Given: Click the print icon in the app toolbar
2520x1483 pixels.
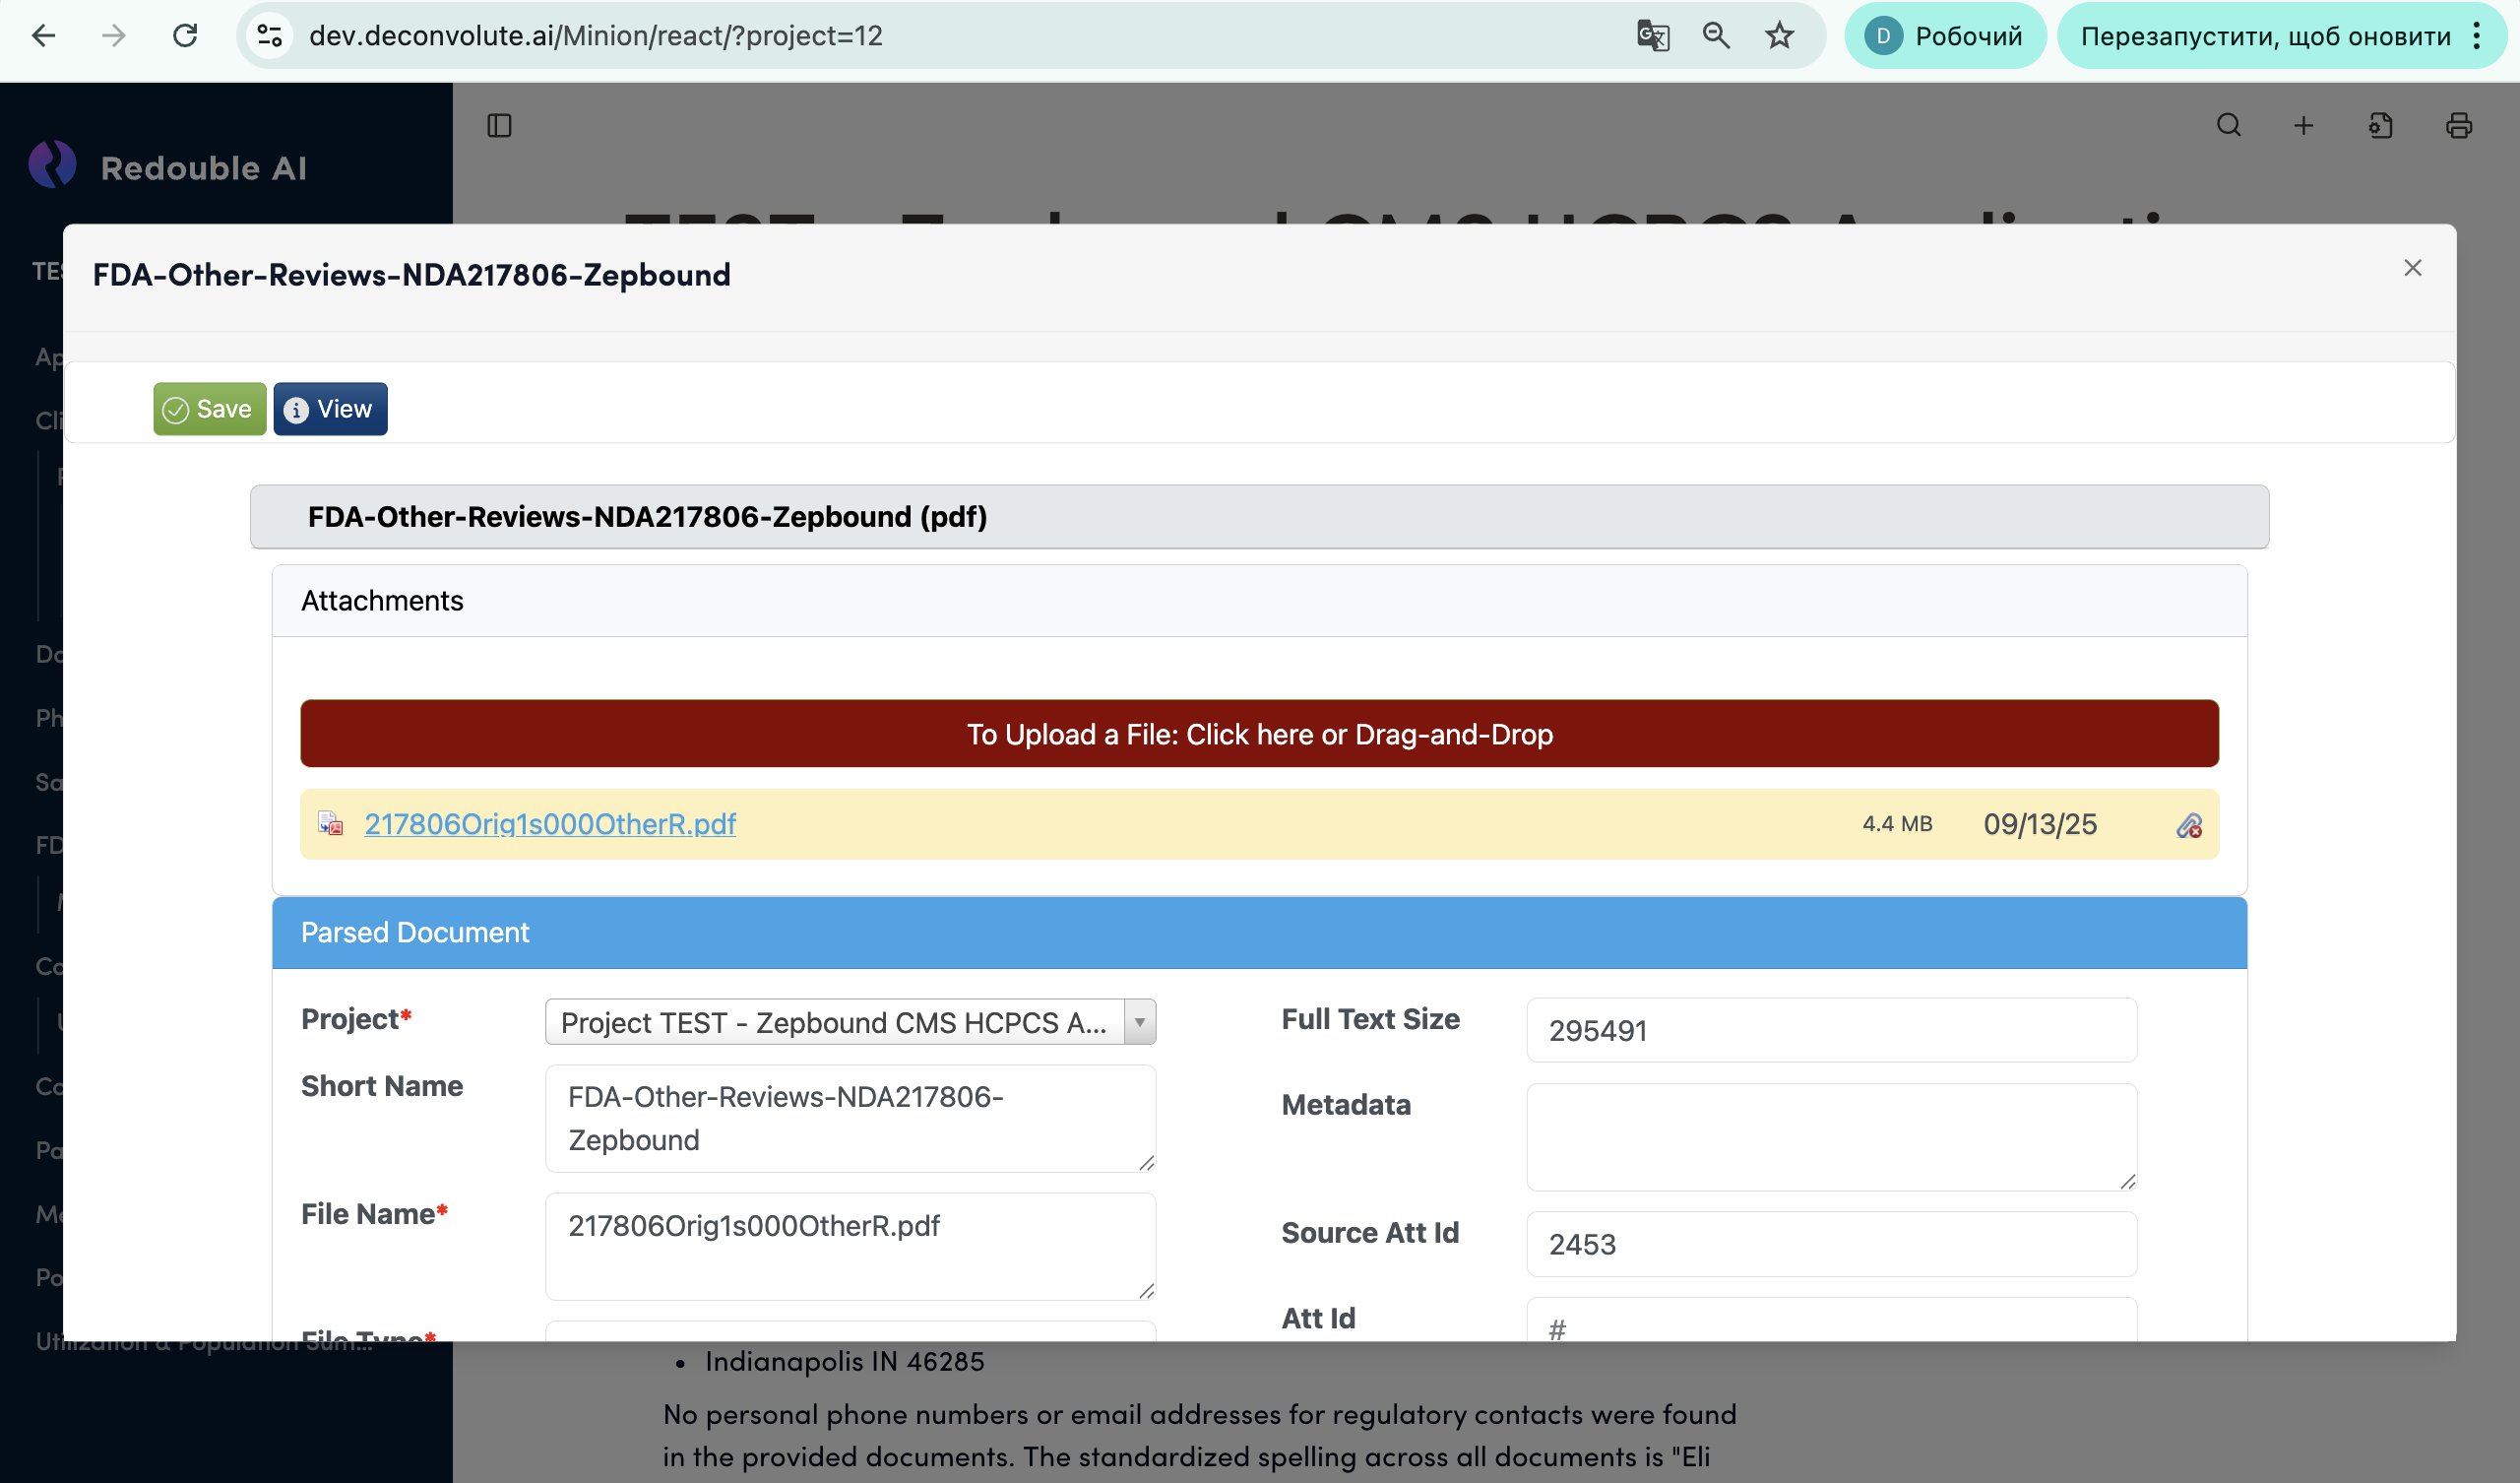Looking at the screenshot, I should tap(2458, 125).
